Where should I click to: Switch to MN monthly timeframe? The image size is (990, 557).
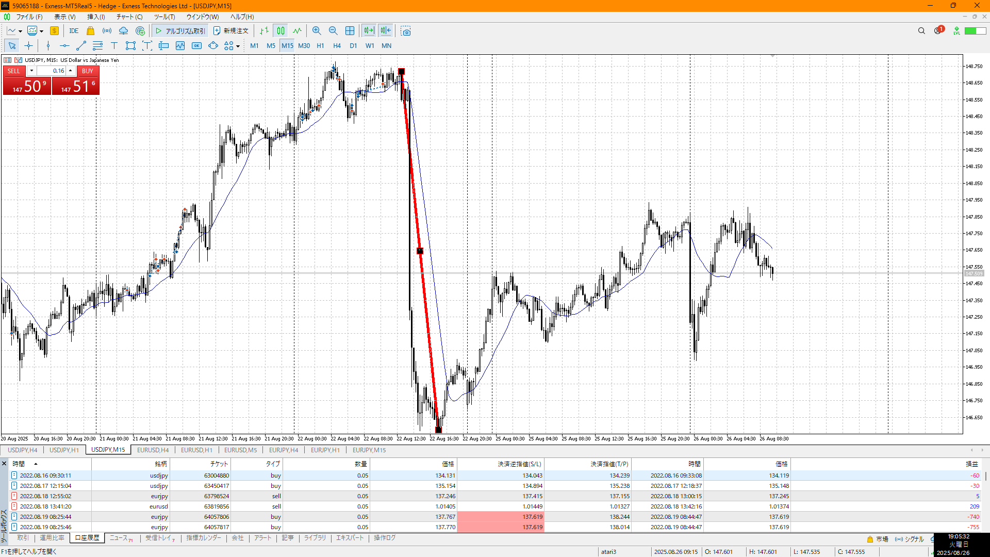tap(386, 46)
